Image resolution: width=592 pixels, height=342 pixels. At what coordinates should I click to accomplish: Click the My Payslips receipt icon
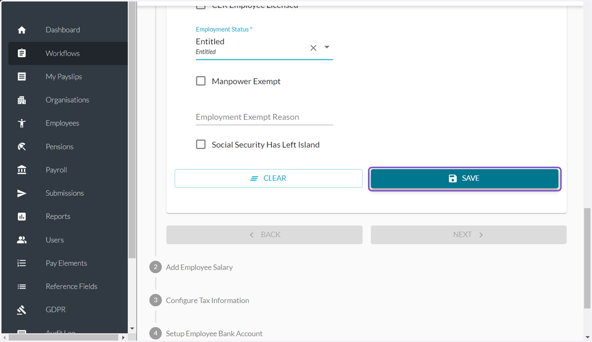(22, 76)
